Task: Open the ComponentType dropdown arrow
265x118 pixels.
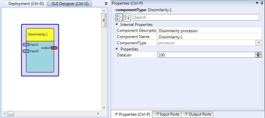Action: click(x=259, y=43)
